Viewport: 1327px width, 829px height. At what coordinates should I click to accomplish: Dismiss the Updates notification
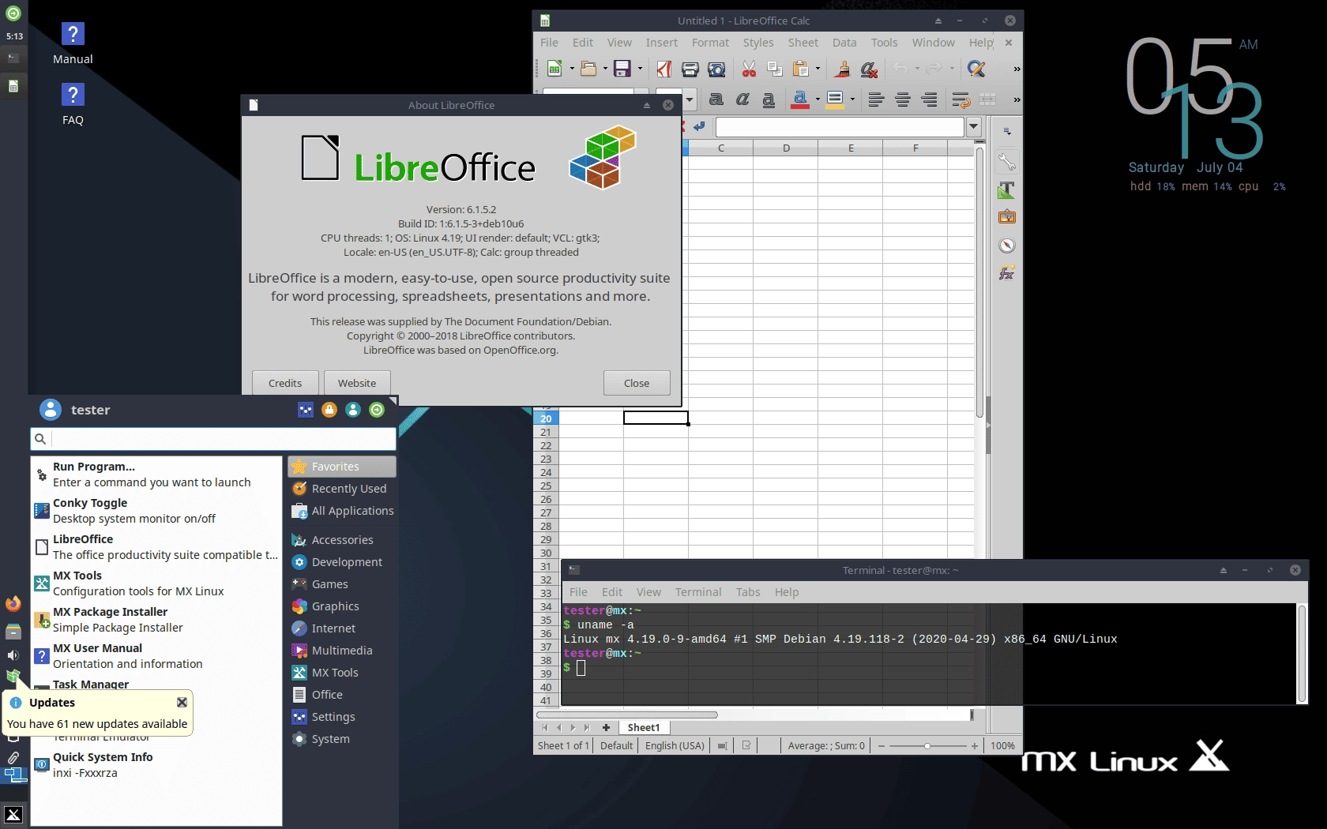tap(182, 702)
